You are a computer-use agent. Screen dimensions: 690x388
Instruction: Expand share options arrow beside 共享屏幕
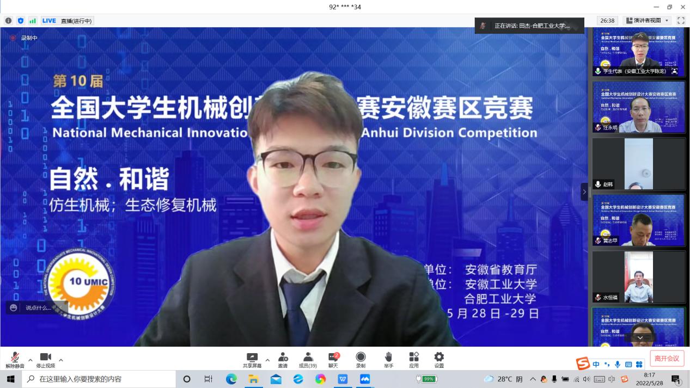click(267, 360)
